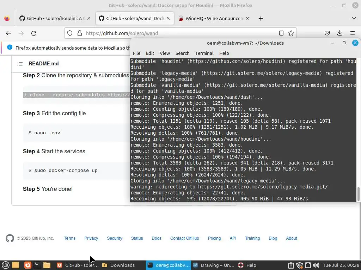Open the taskbar's leftmost folder (show desktop) icon
The height and width of the screenshot is (270, 361).
[x=16, y=265]
